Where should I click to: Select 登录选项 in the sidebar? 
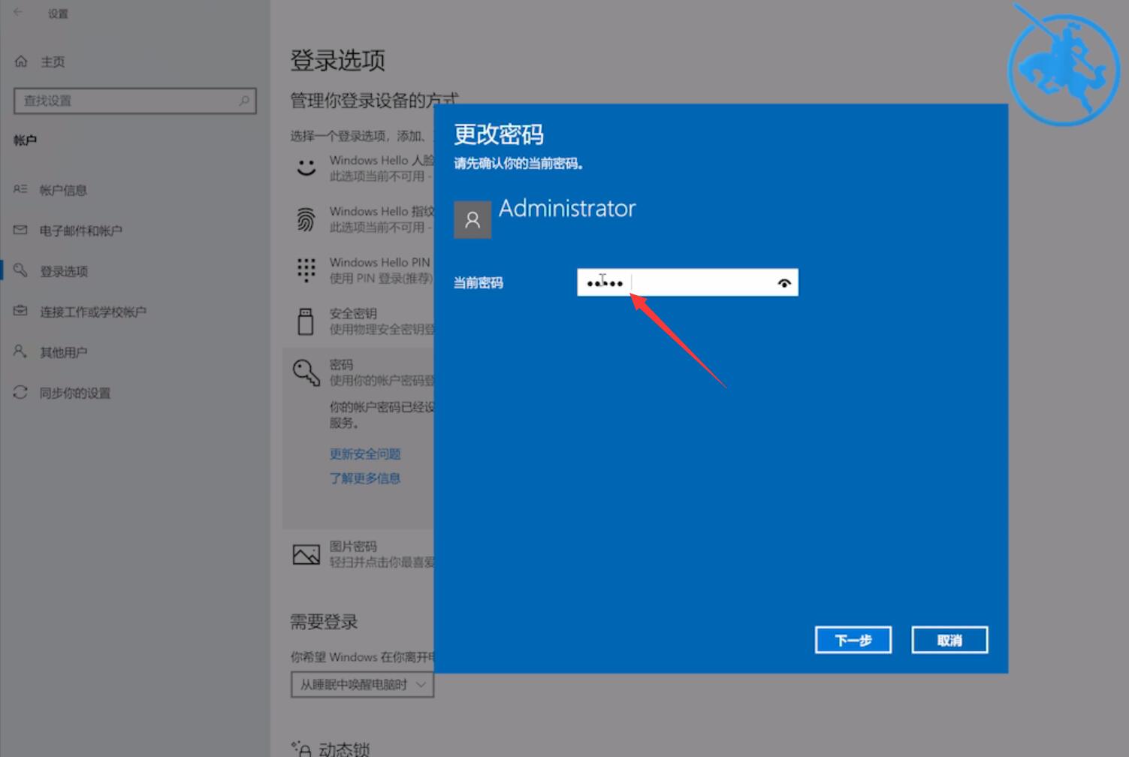(64, 271)
